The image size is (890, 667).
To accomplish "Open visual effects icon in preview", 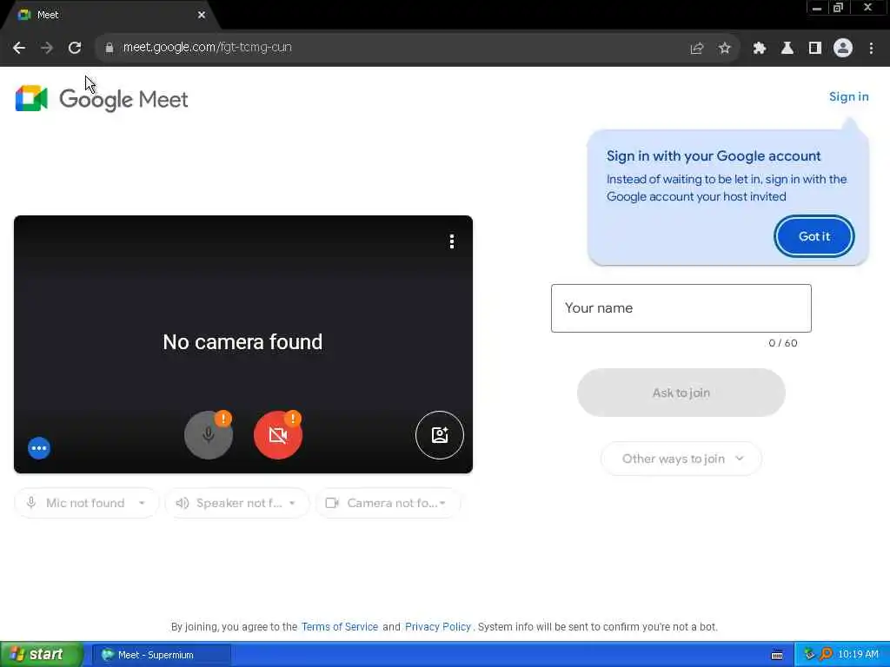I will coord(439,435).
